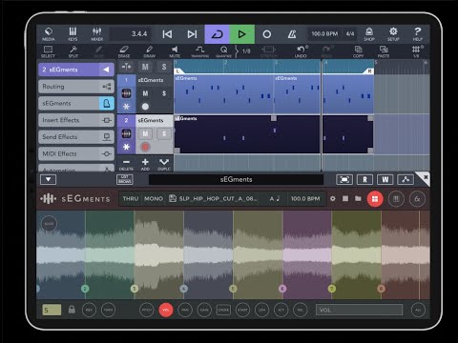Open the Keys keyboard panel

point(73,34)
